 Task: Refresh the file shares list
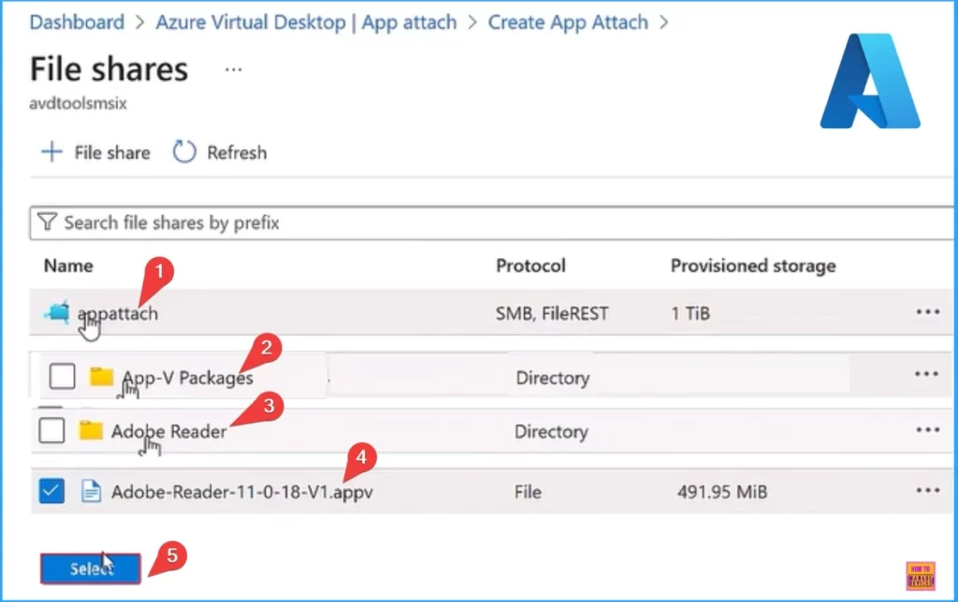pos(219,152)
